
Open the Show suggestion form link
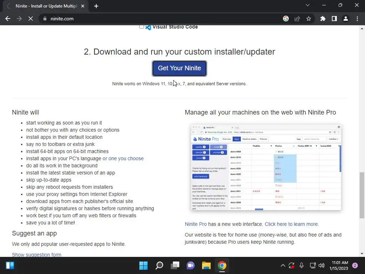pyautogui.click(x=37, y=255)
